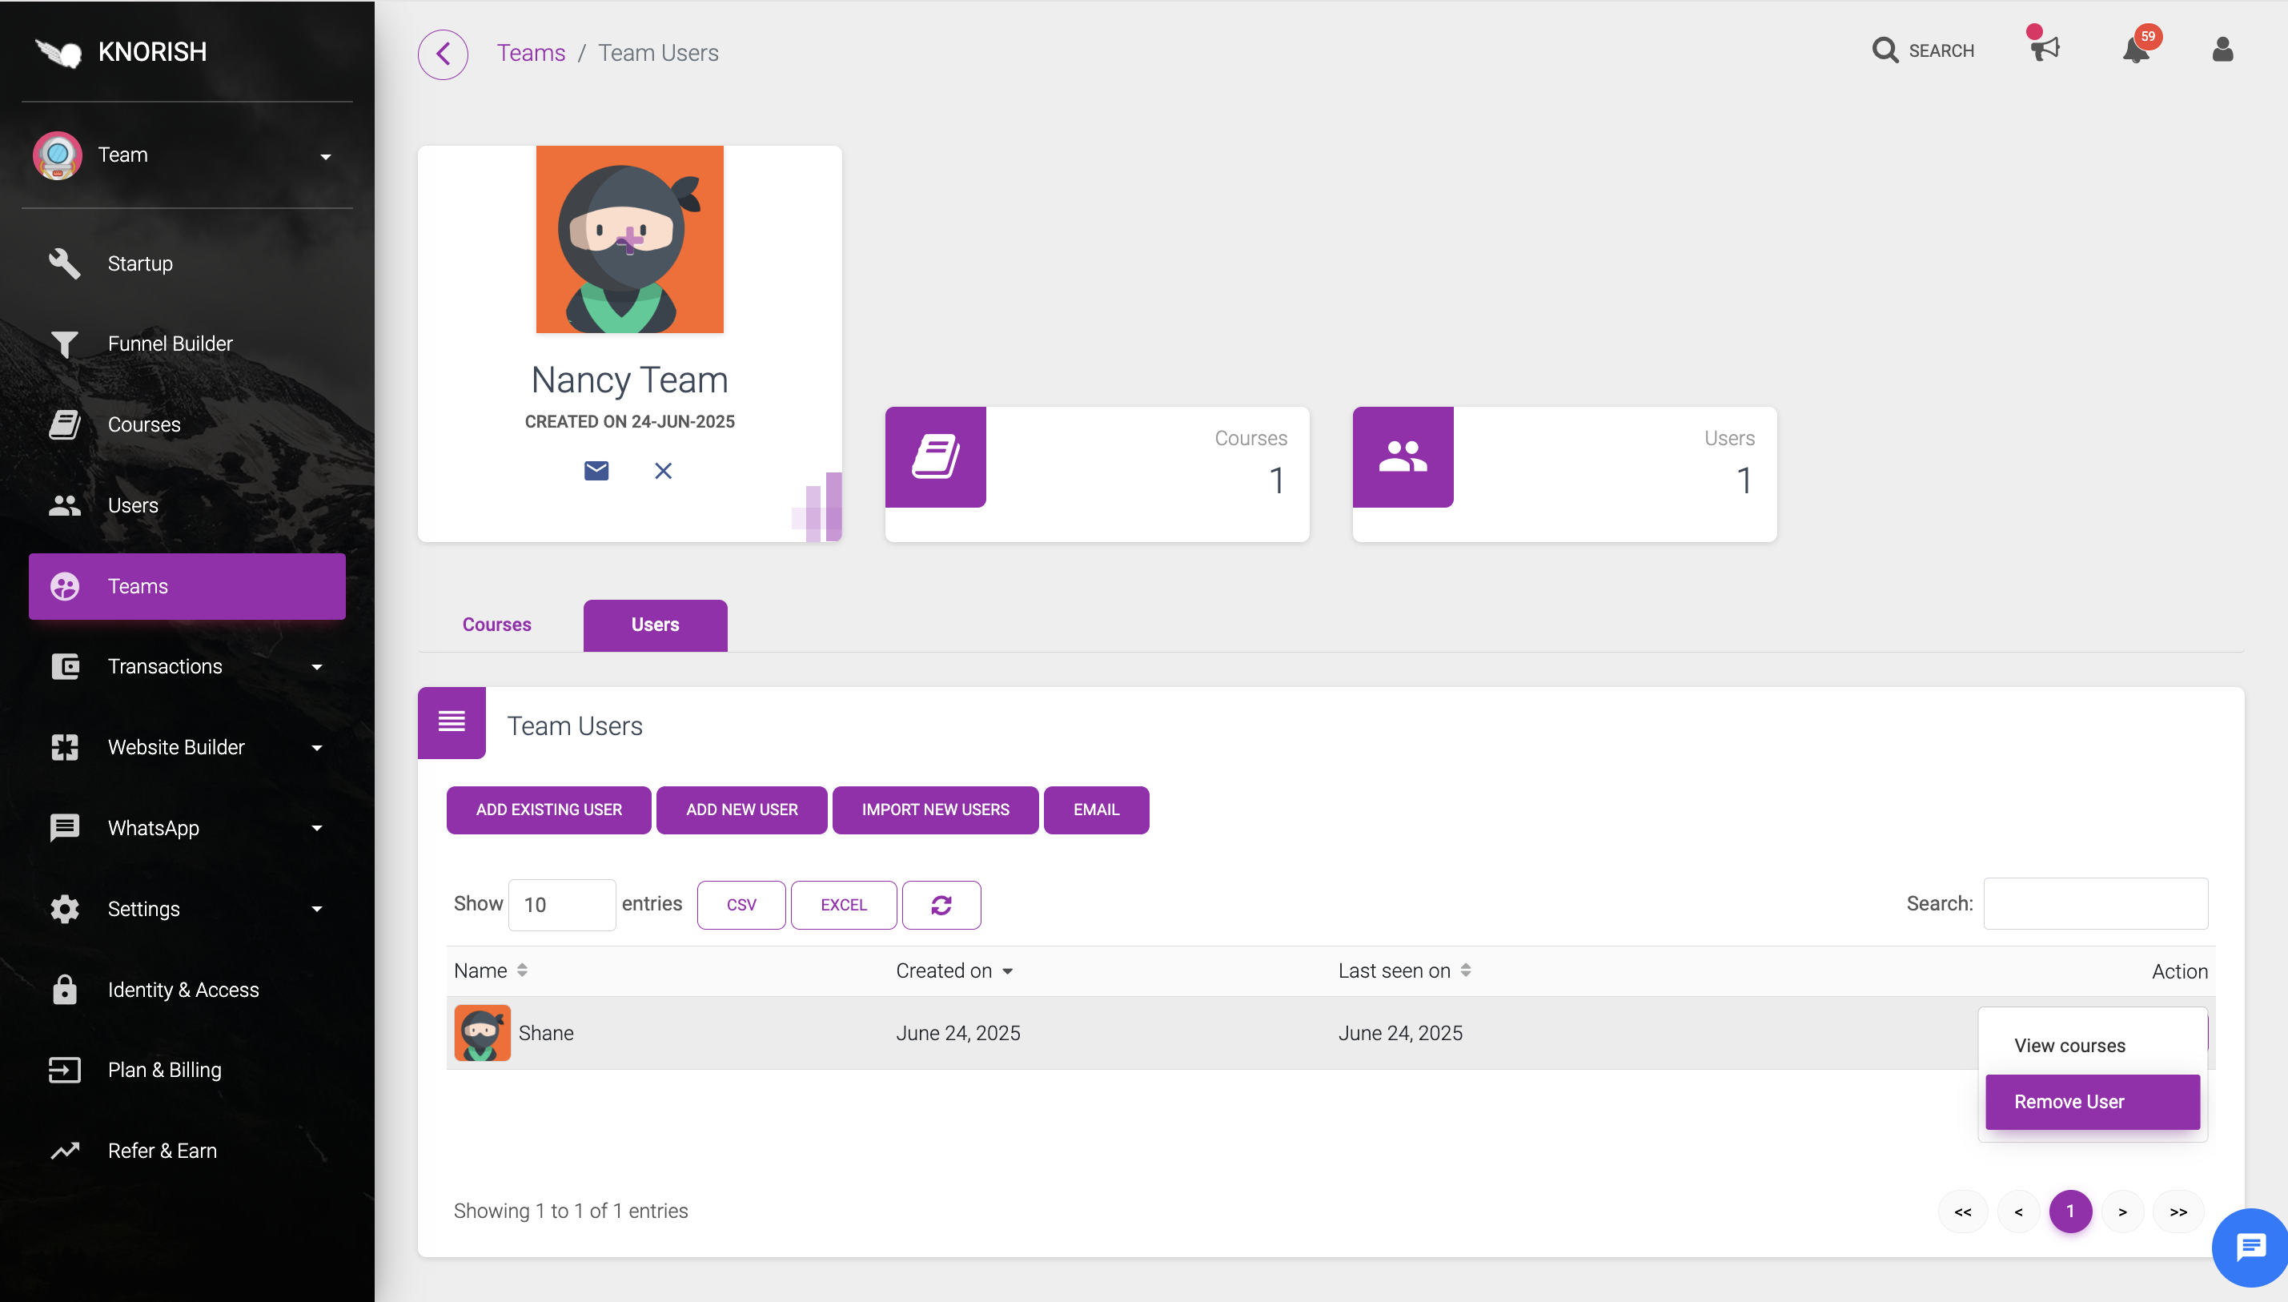Click Shane's avatar thumbnail
This screenshot has width=2288, height=1302.
482,1033
